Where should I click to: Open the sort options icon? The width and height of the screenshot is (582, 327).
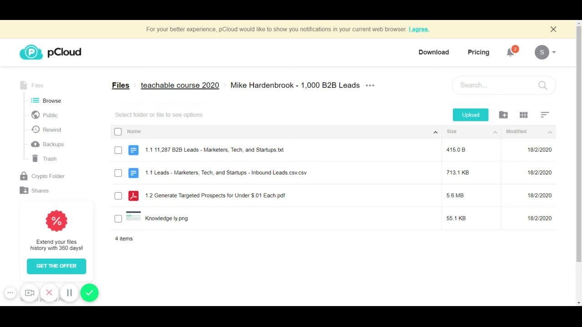click(545, 115)
